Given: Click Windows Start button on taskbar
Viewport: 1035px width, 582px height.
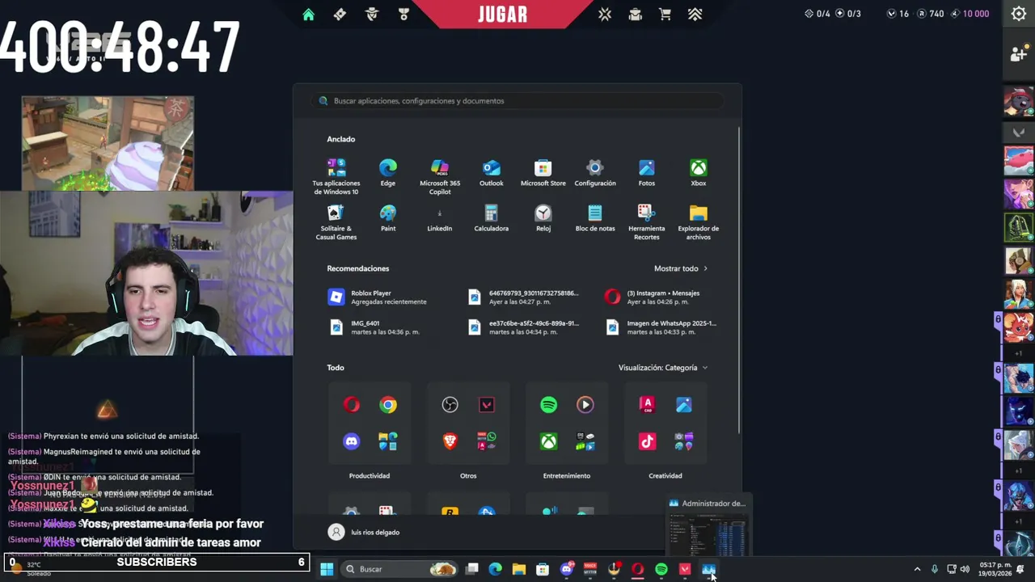Looking at the screenshot, I should [x=327, y=569].
